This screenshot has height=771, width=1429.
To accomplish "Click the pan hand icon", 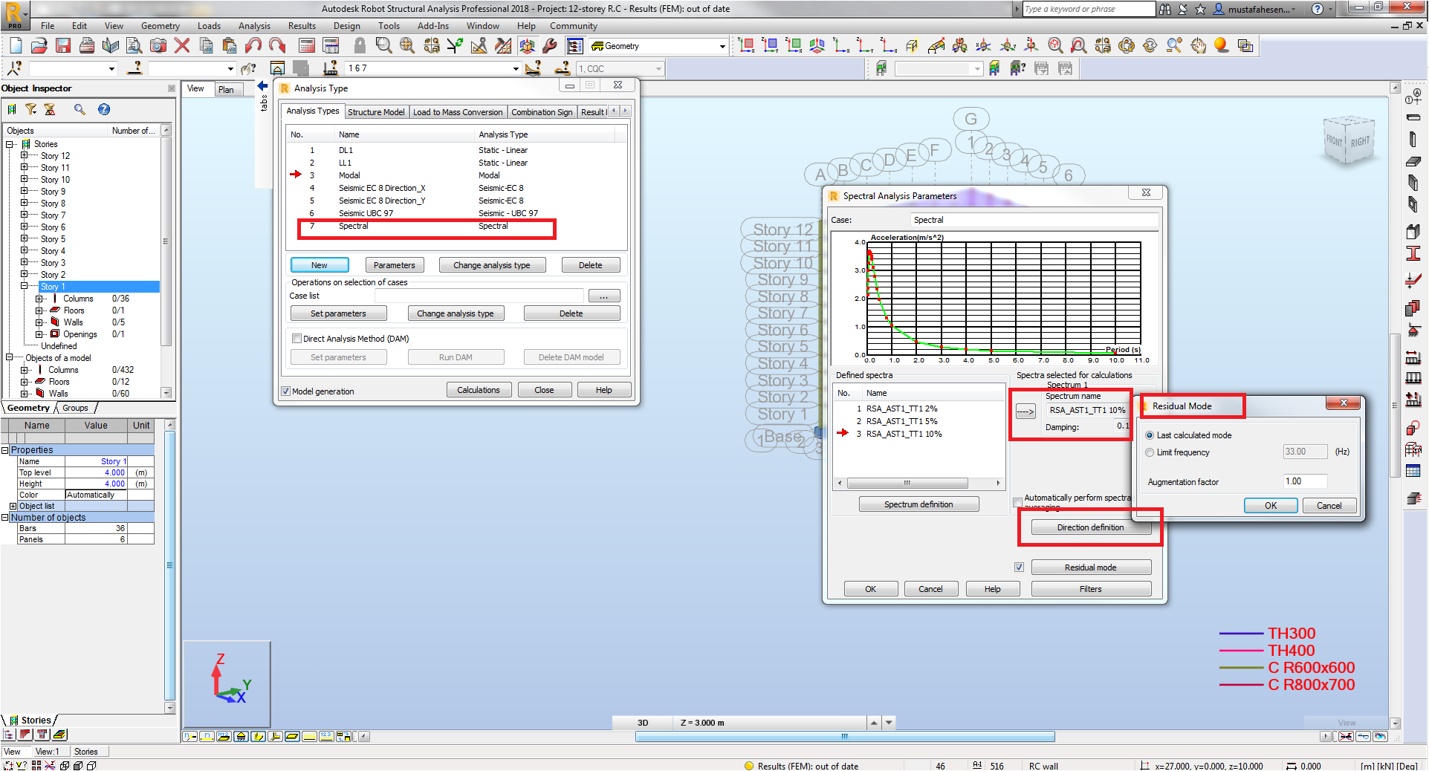I will click(1198, 46).
